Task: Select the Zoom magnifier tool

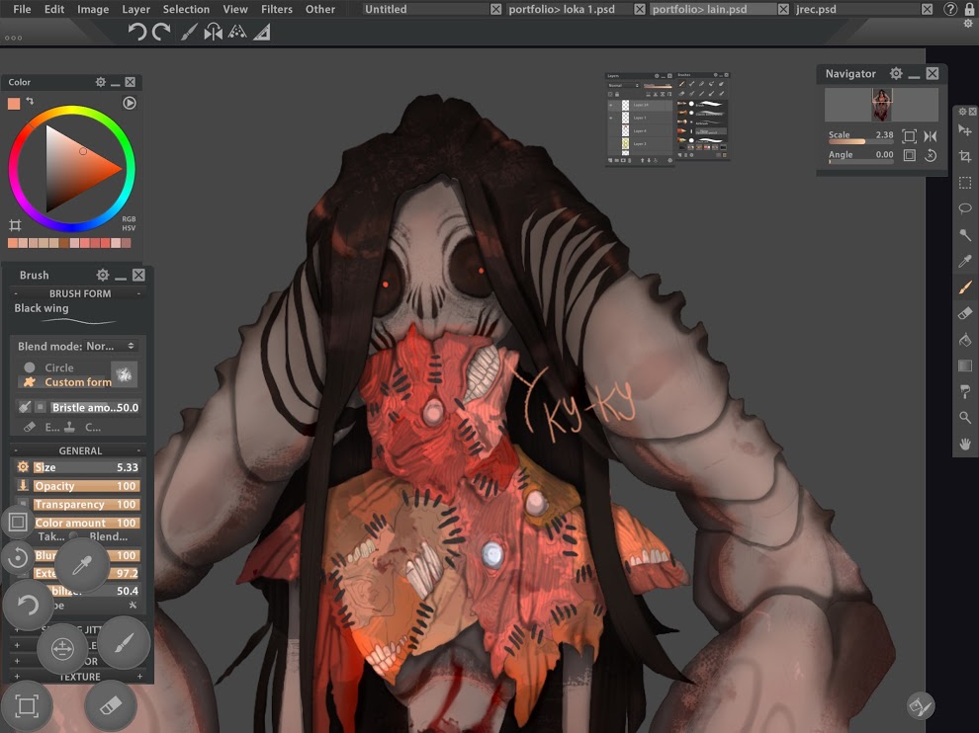Action: click(x=965, y=418)
